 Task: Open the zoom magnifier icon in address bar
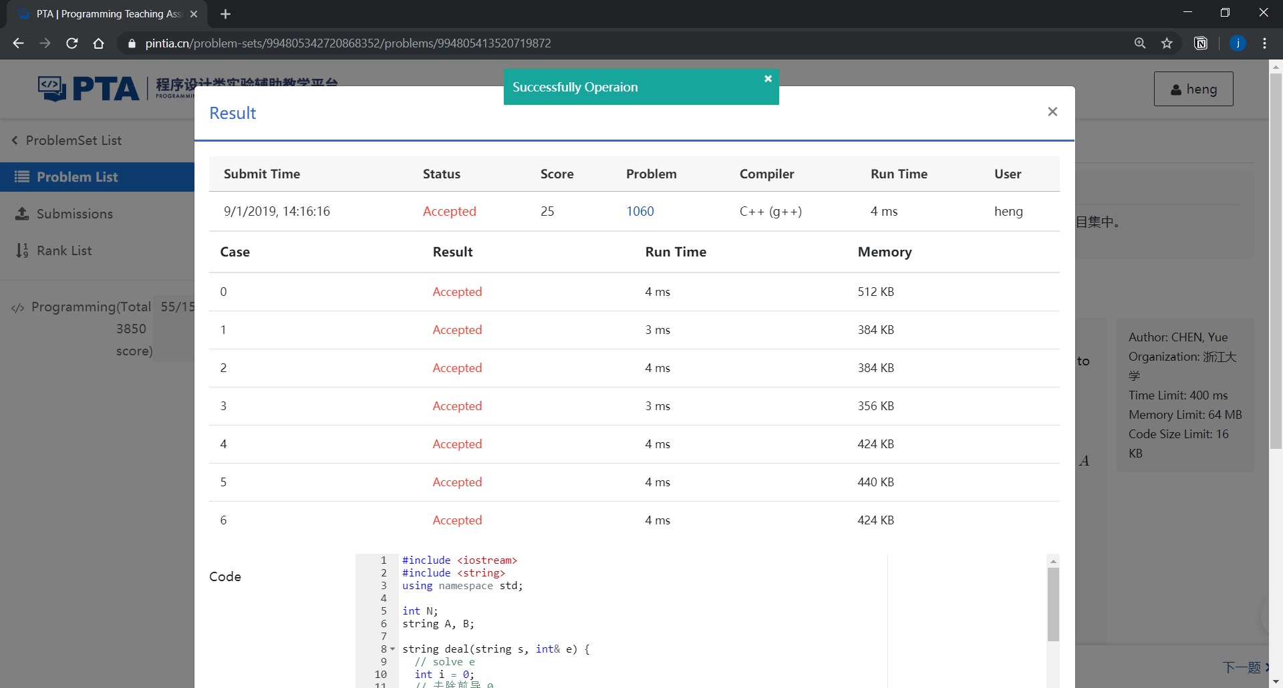(1140, 43)
